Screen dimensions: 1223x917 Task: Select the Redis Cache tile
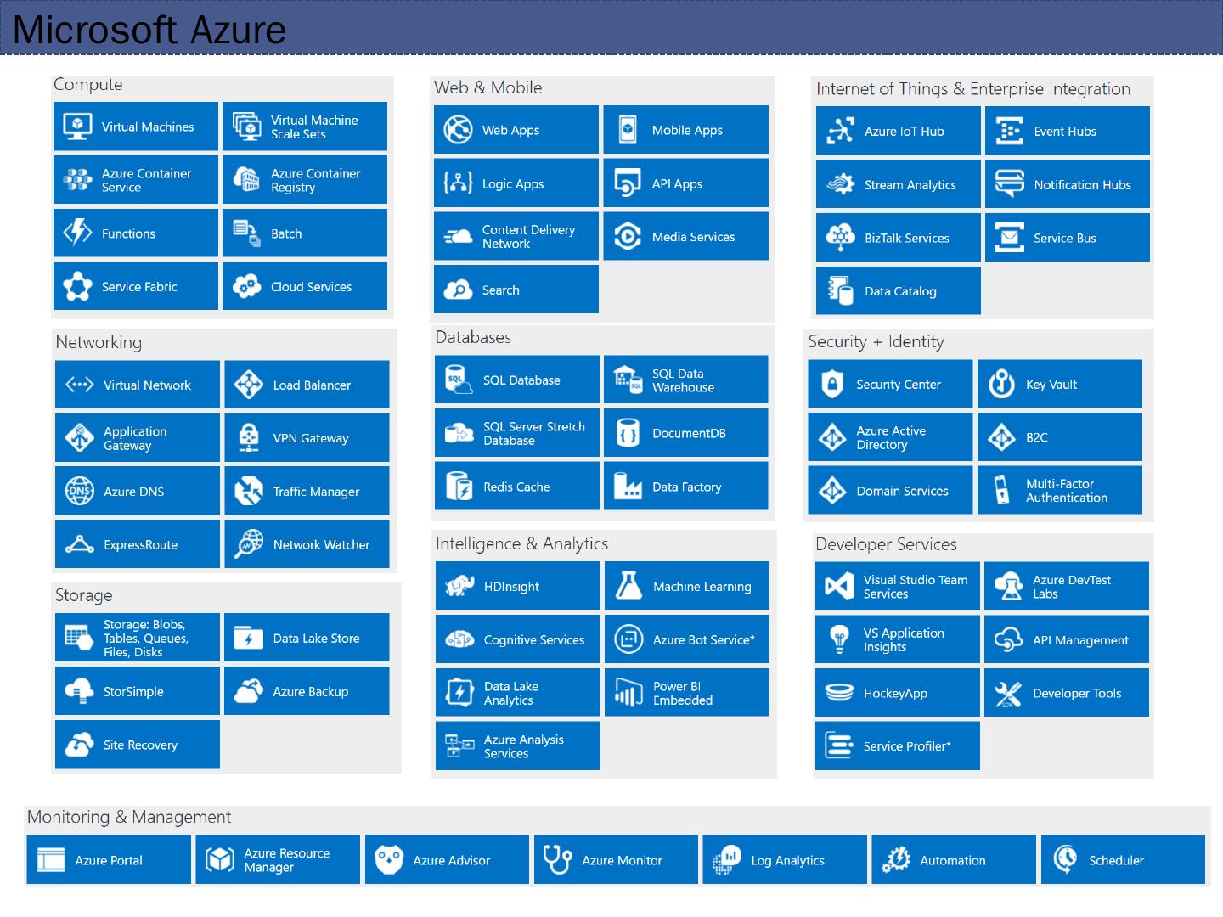(x=517, y=487)
